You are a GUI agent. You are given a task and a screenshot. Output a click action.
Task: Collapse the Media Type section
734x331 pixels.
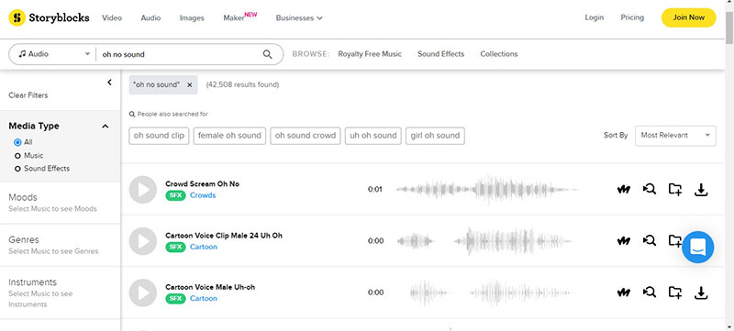106,127
